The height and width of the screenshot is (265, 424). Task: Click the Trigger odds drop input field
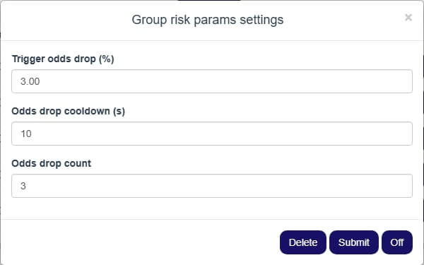coord(212,81)
